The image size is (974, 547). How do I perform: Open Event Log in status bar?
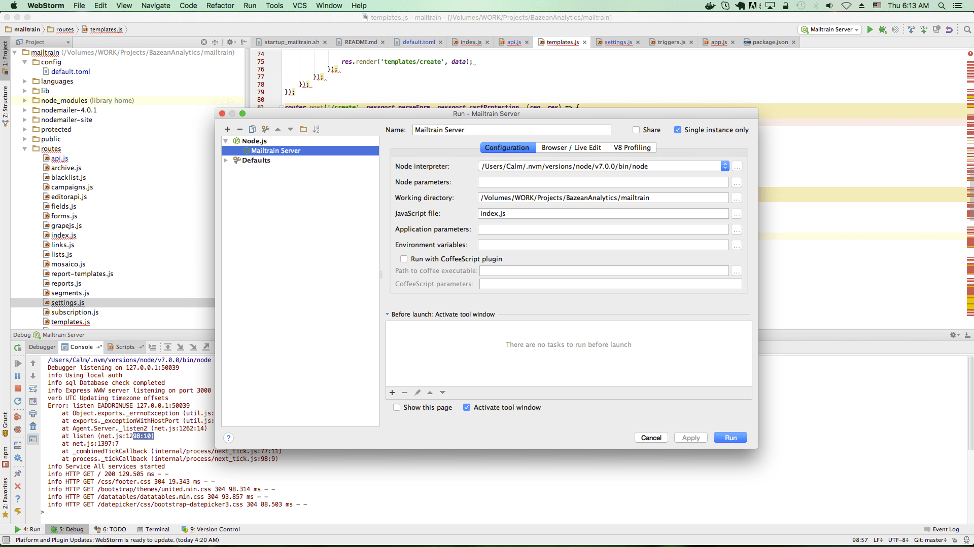click(x=942, y=529)
